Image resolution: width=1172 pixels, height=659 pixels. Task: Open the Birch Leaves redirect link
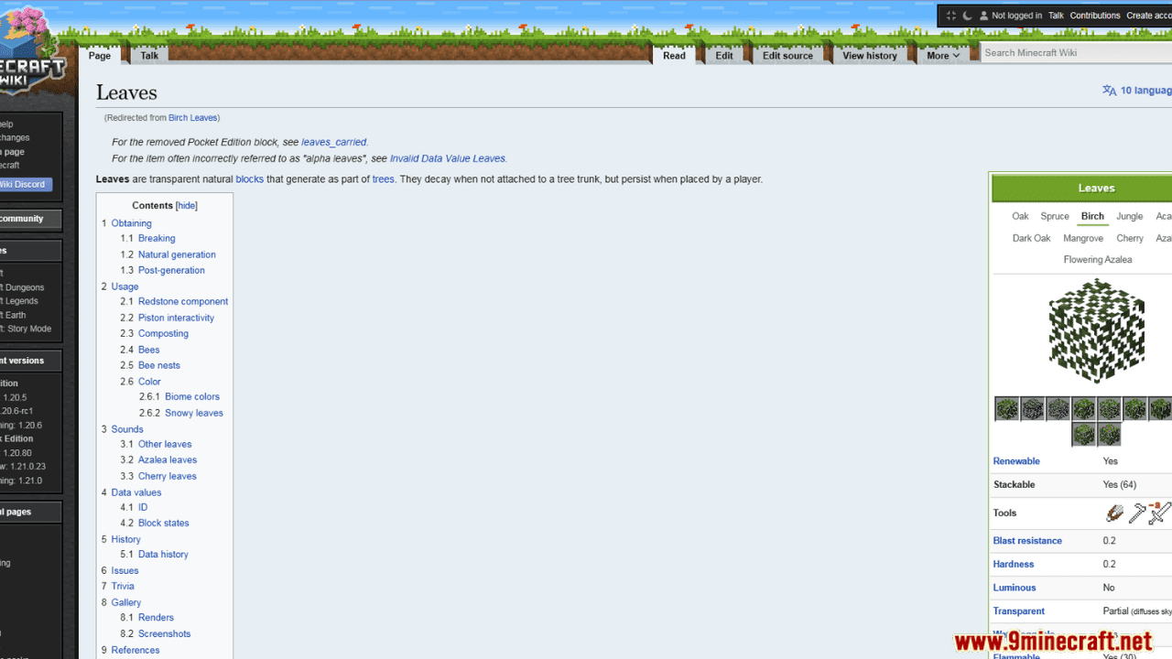coord(192,118)
